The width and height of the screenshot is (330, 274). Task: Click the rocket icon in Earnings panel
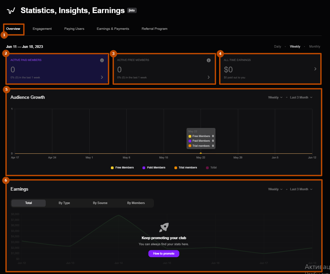tap(164, 228)
